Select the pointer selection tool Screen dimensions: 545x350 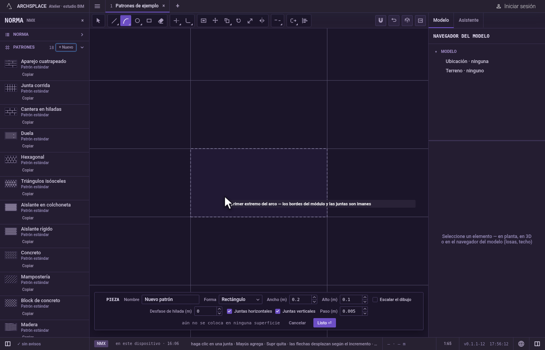coord(98,21)
